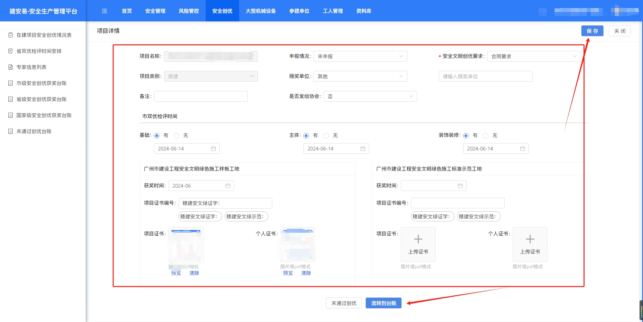Switch to the 风险管控 top menu tab

[189, 11]
